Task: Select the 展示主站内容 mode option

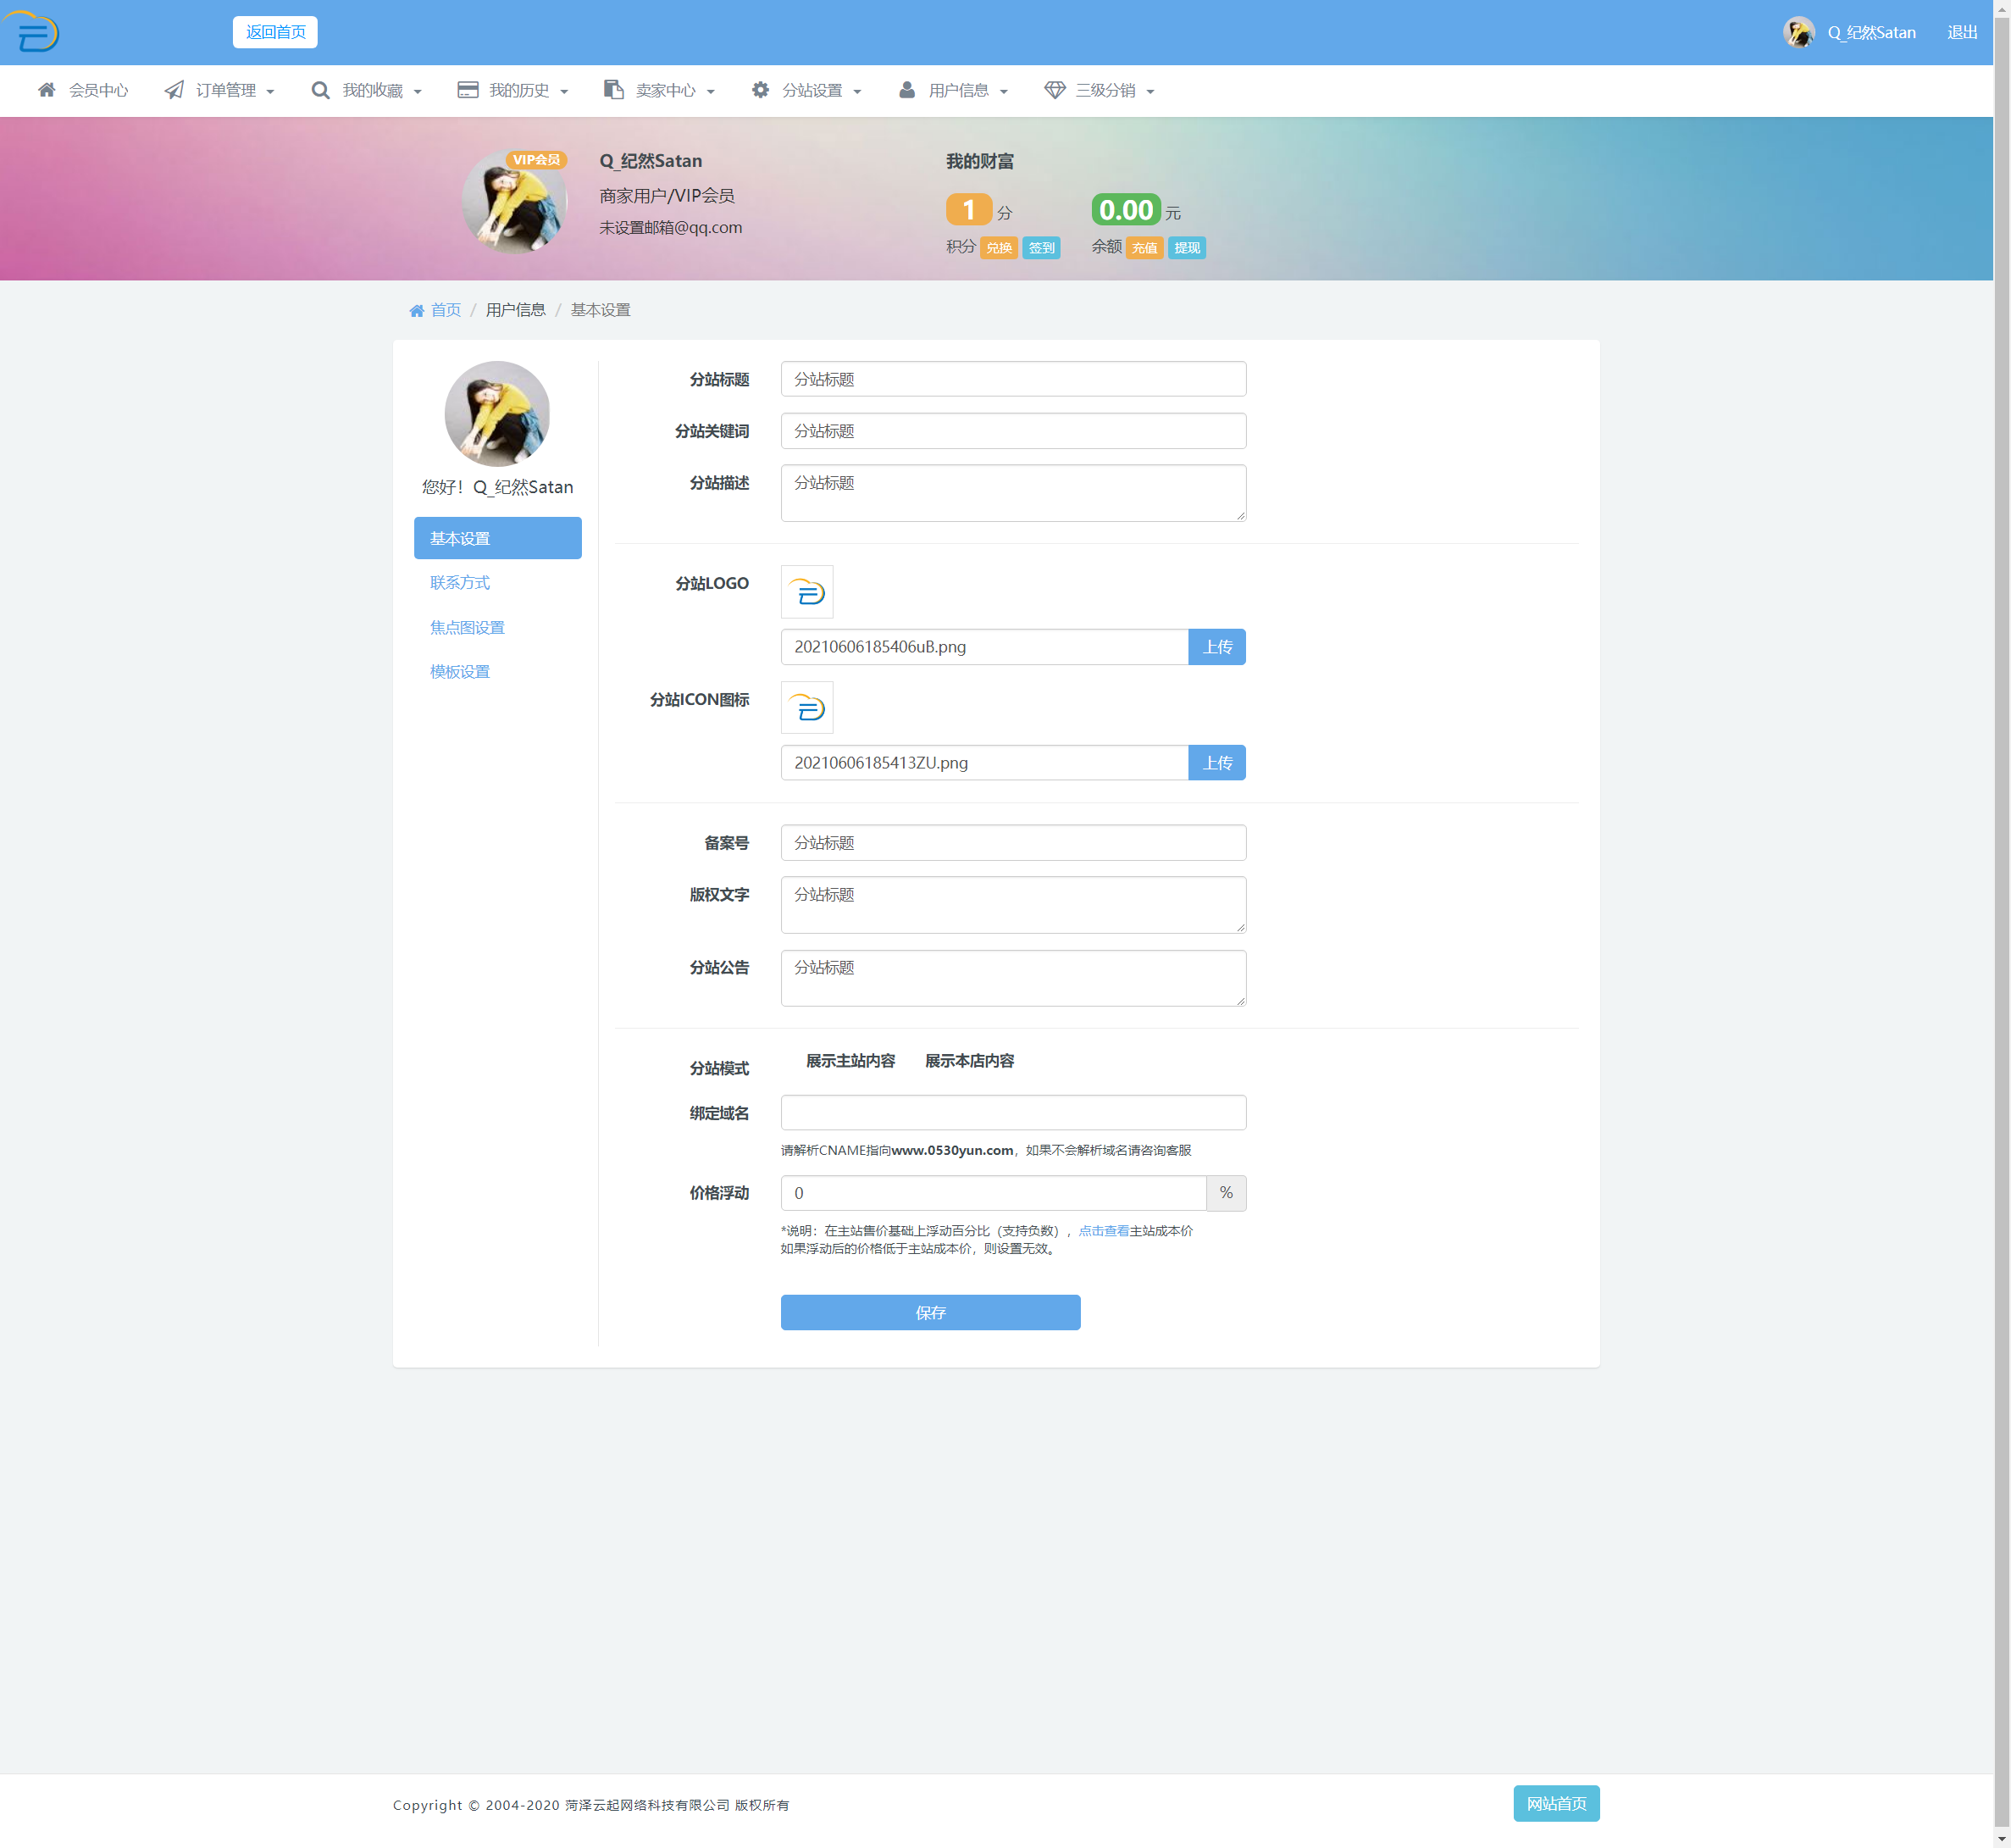Action: (850, 1061)
